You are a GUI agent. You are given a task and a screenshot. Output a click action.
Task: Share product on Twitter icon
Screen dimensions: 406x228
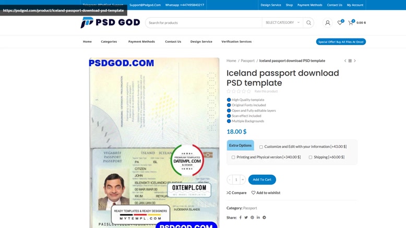246,218
